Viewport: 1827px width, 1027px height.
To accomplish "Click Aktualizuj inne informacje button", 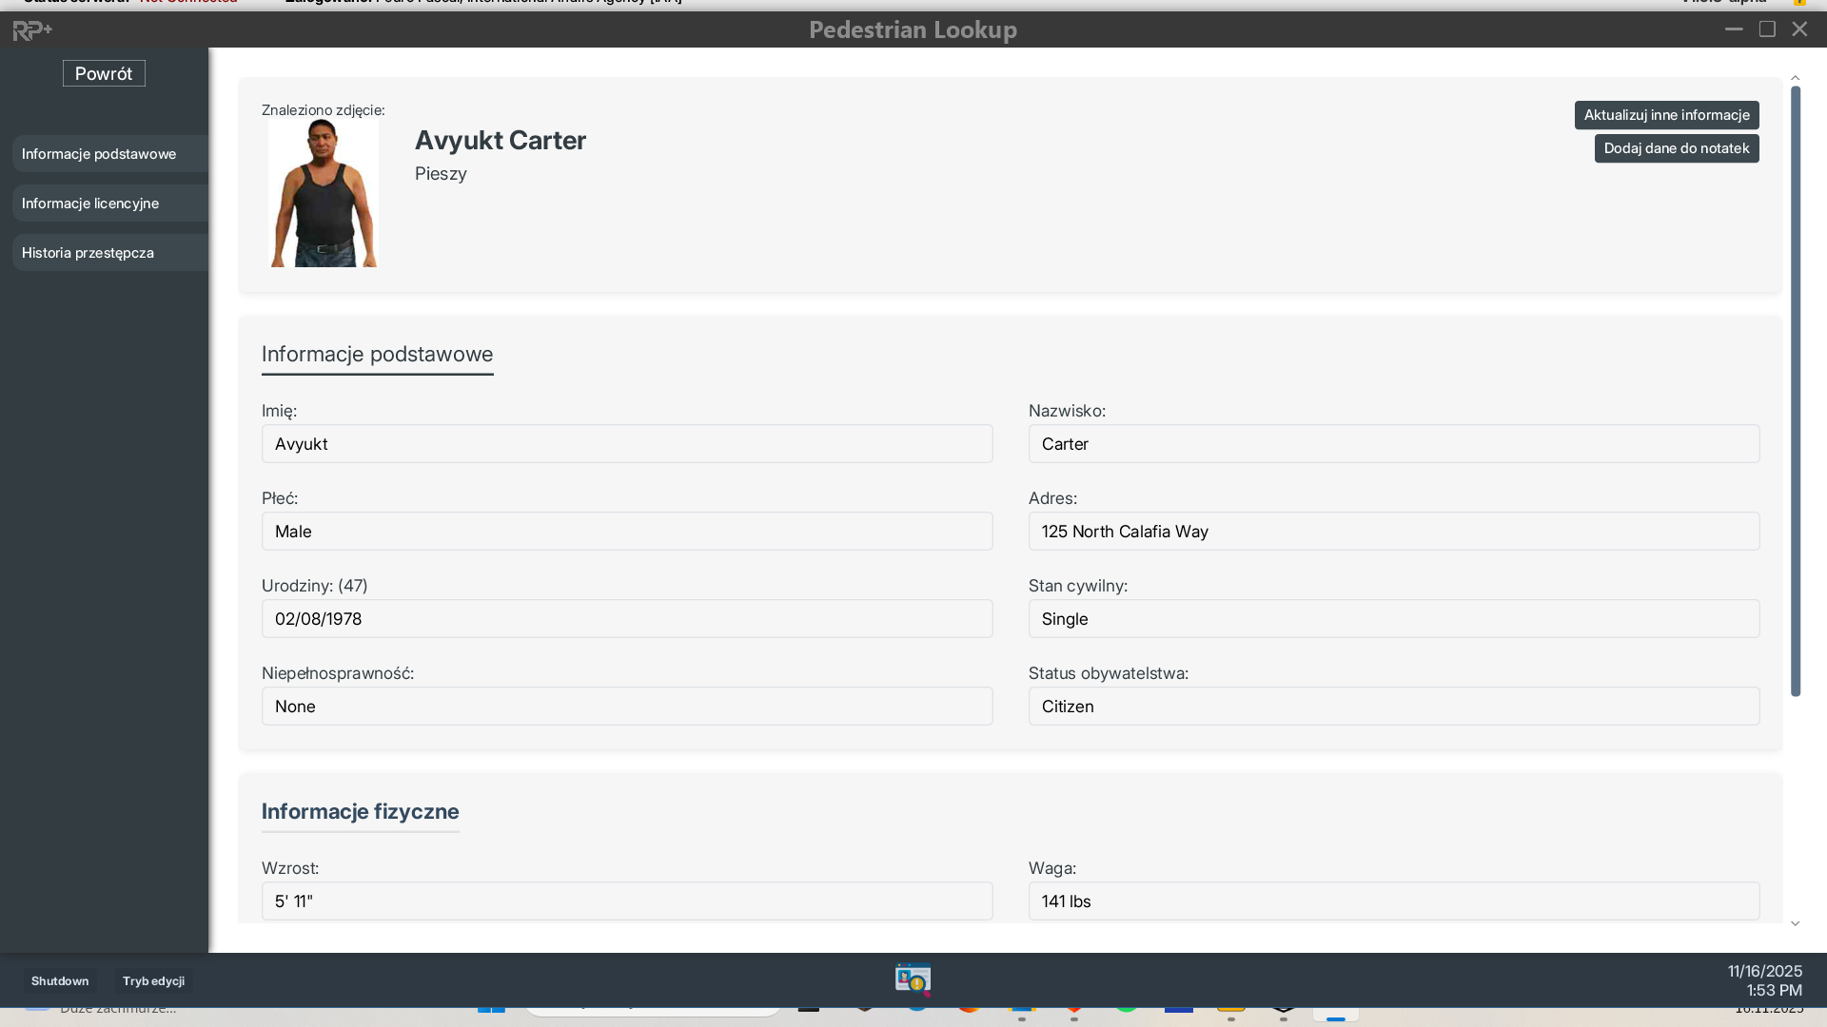I will [x=1666, y=115].
